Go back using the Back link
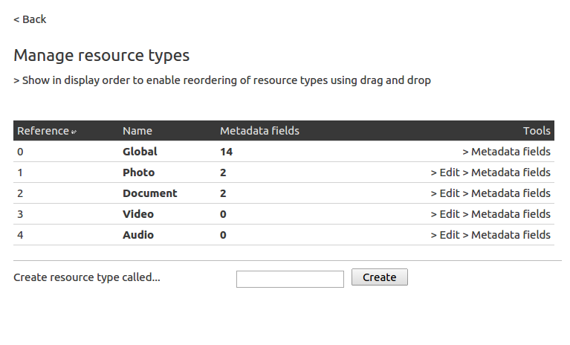The height and width of the screenshot is (345, 570). (x=30, y=19)
